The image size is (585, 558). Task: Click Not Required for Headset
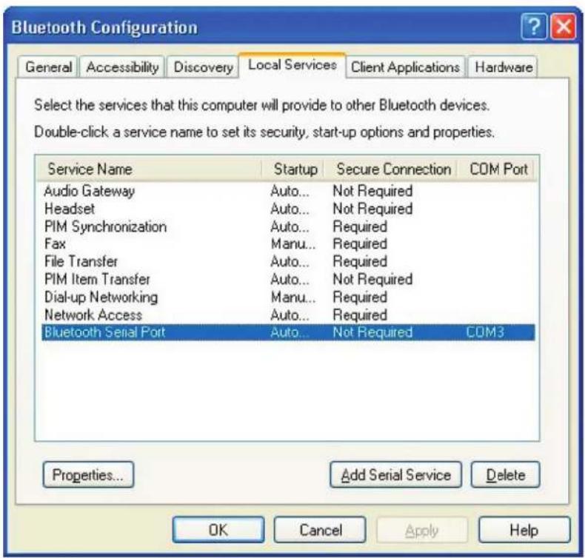(372, 209)
